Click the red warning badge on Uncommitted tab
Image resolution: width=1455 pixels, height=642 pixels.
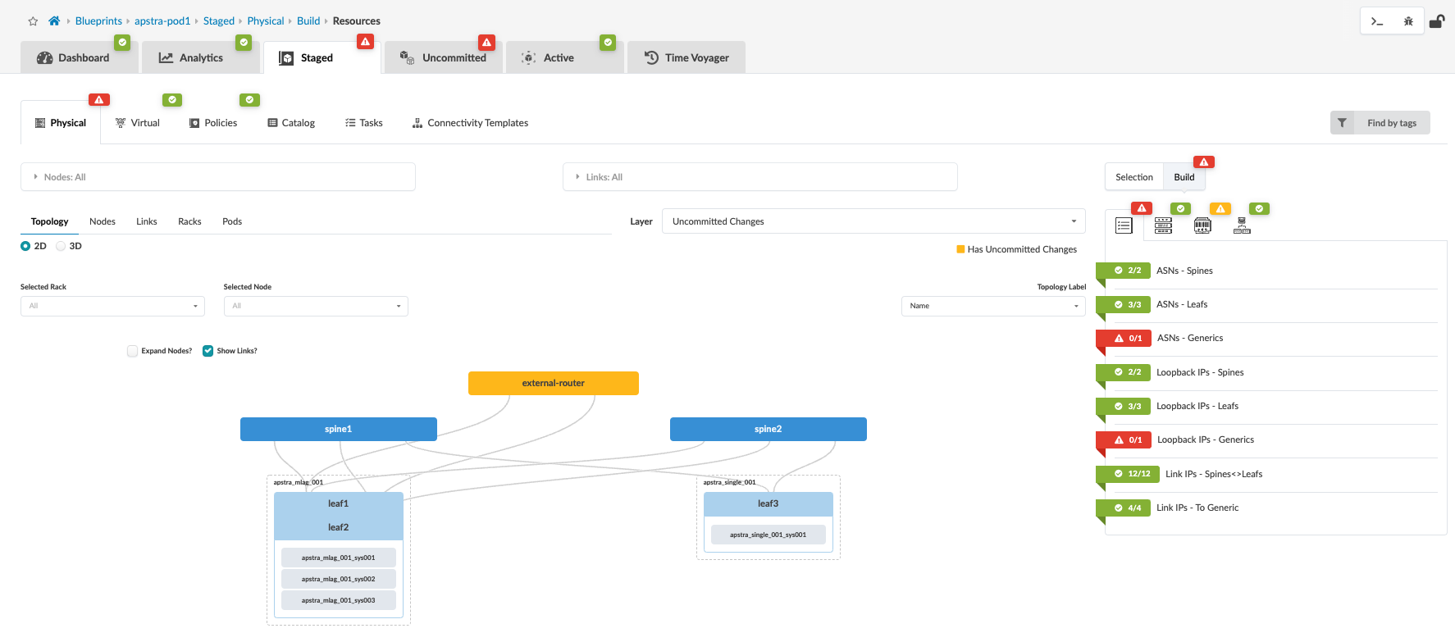click(x=487, y=42)
